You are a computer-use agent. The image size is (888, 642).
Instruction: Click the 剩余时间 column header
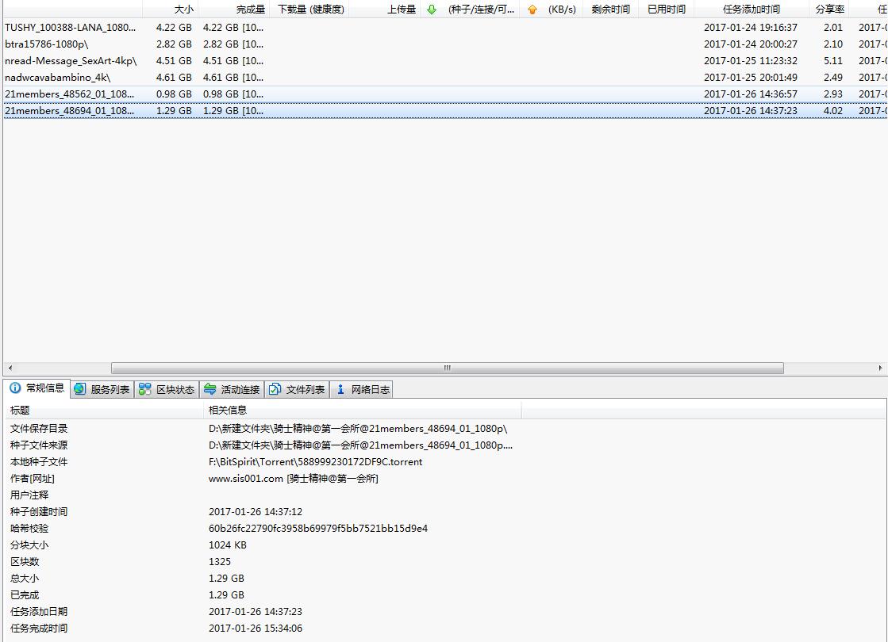pyautogui.click(x=610, y=10)
